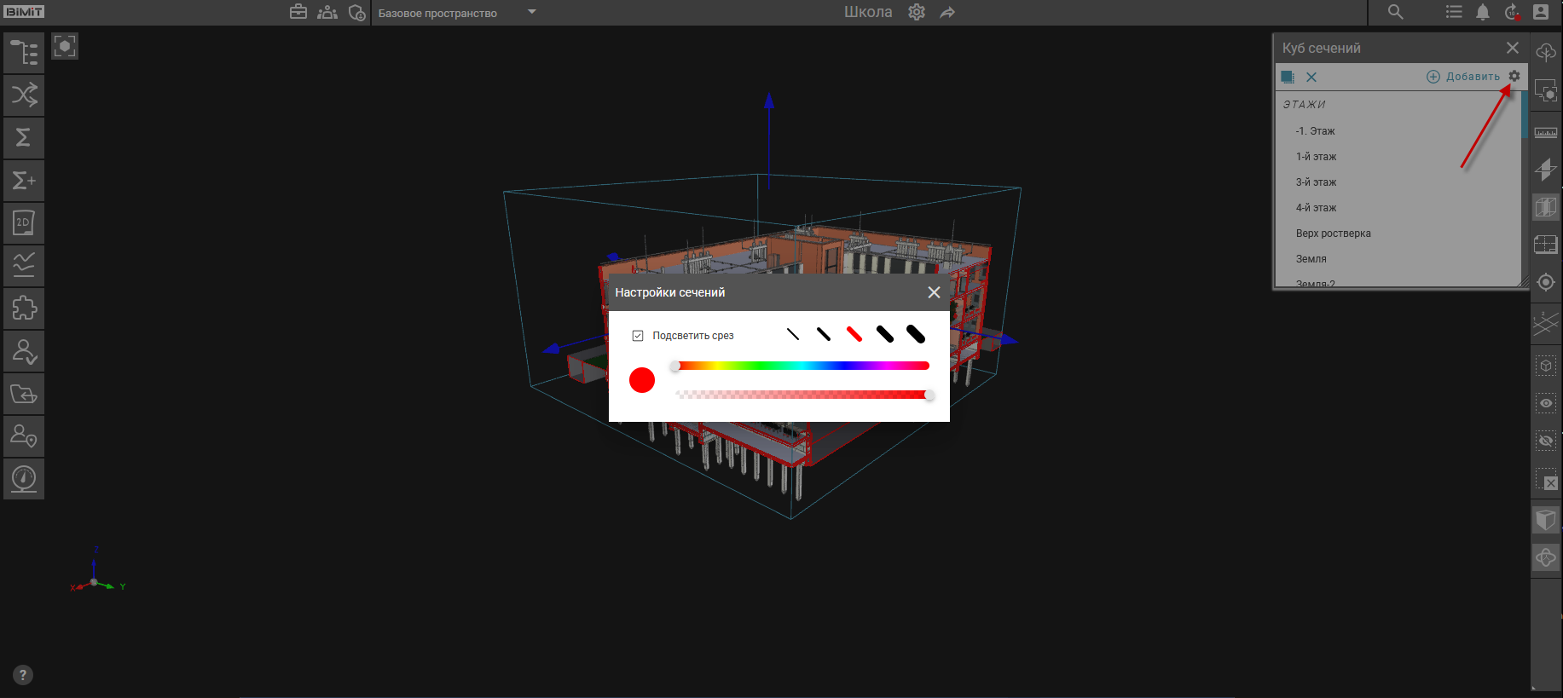Choose the thinnest section line width
This screenshot has width=1563, height=698.
pyautogui.click(x=793, y=334)
